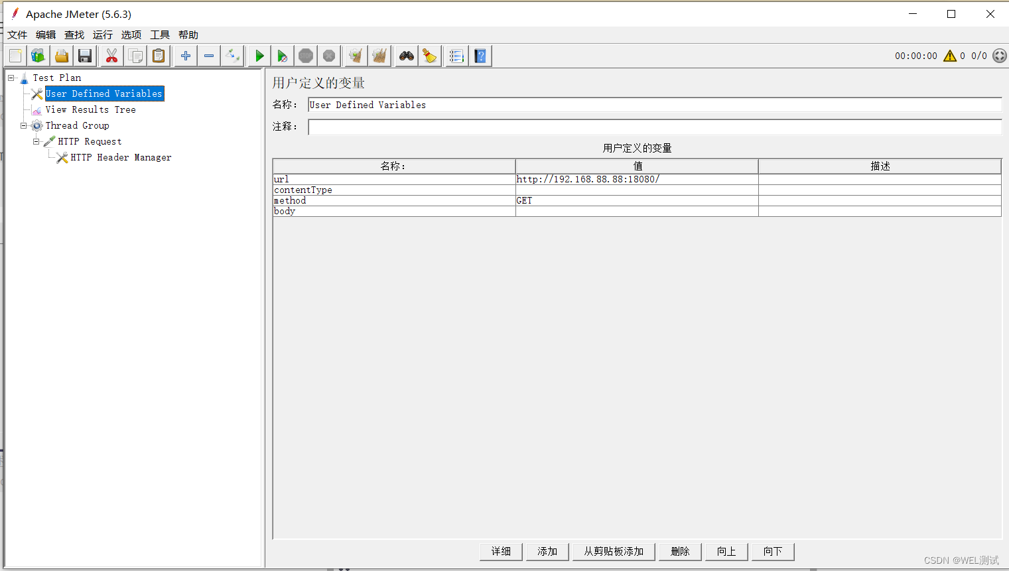The height and width of the screenshot is (571, 1009).
Task: Open the 文件 menu
Action: click(x=17, y=35)
